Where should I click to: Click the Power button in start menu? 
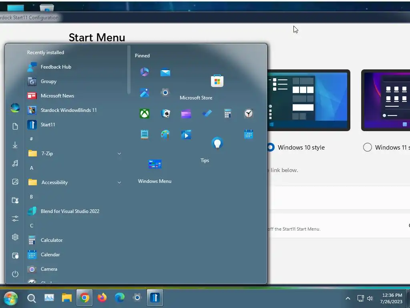(x=15, y=274)
